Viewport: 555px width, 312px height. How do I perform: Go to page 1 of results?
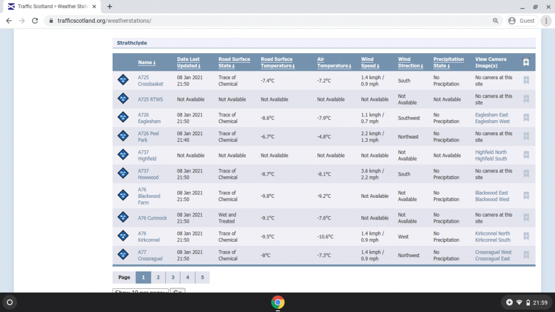coord(143,278)
